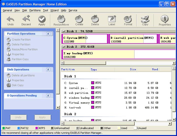The height and width of the screenshot is (136, 177).
Task: Click the Undo toolbar icon
Action: pyautogui.click(x=10, y=19)
